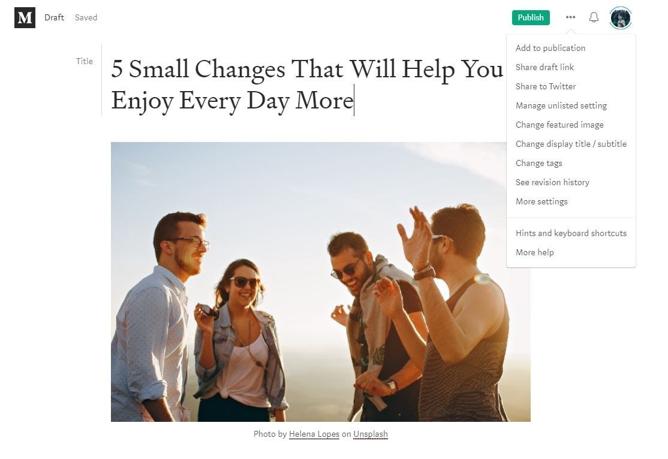
Task: Click the green Publish button
Action: pos(531,17)
